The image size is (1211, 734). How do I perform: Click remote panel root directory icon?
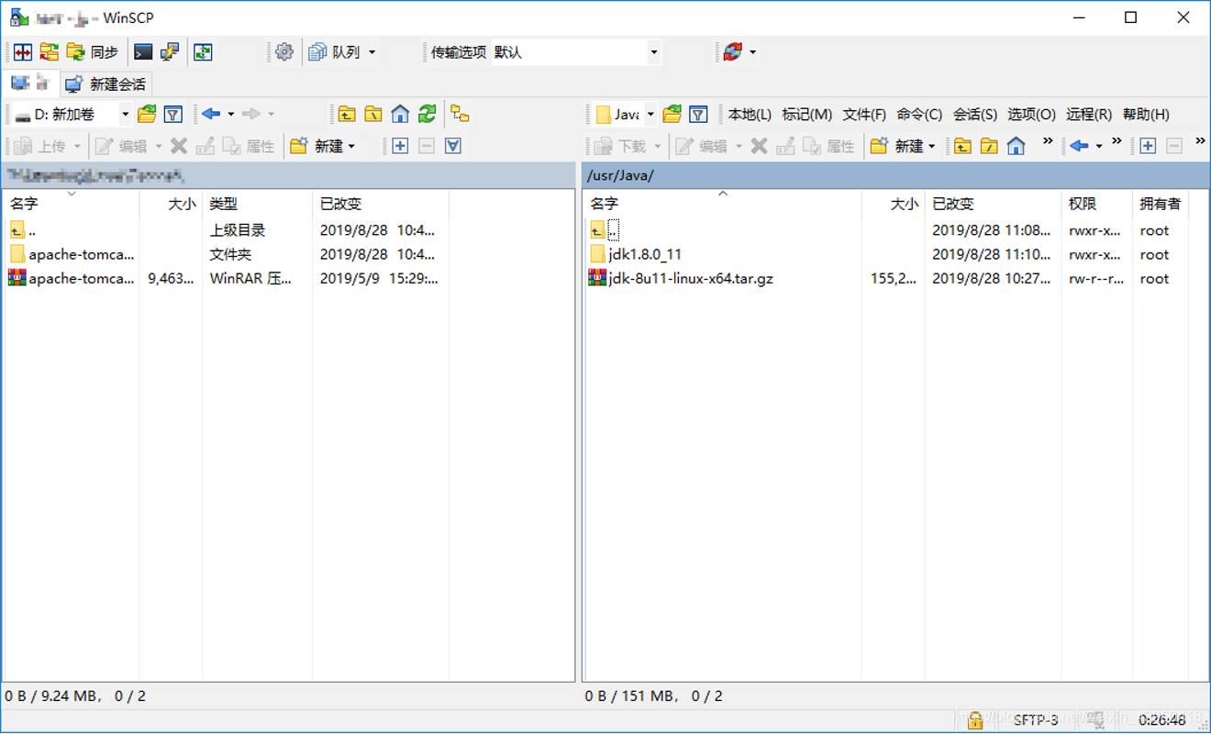[989, 146]
